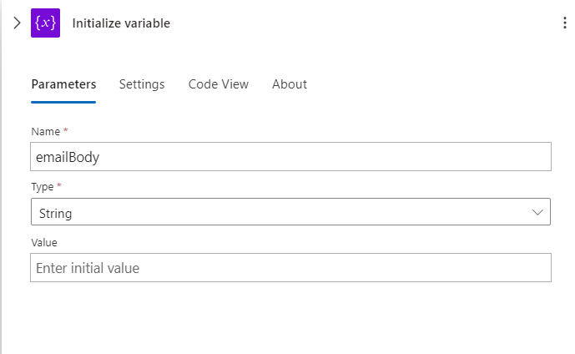Switch to the Parameters tab
Screen dimensions: 575x354
coord(63,84)
